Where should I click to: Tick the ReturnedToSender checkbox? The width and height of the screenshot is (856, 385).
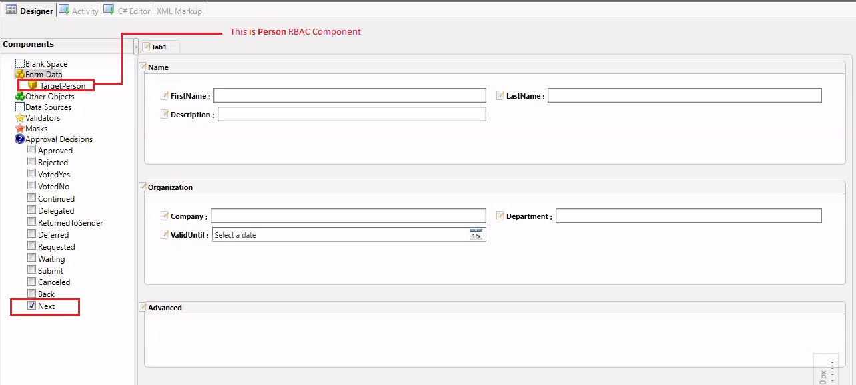(31, 222)
